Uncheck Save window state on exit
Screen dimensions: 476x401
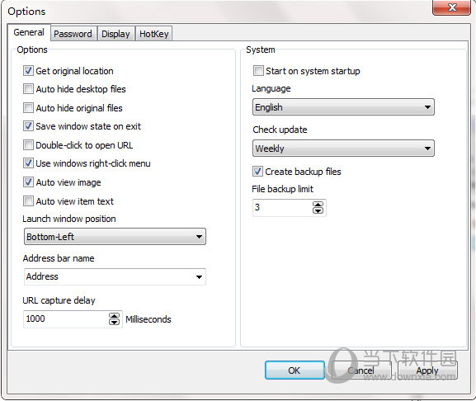coord(28,126)
